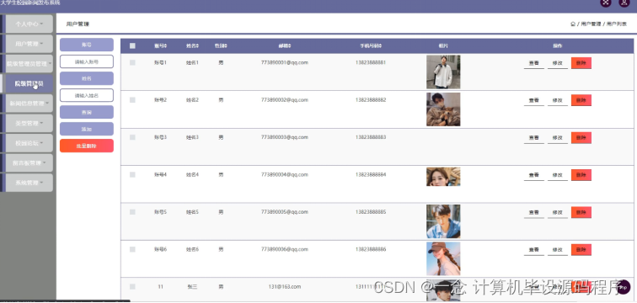Click 用户管理 in the breadcrumb

[x=591, y=24]
